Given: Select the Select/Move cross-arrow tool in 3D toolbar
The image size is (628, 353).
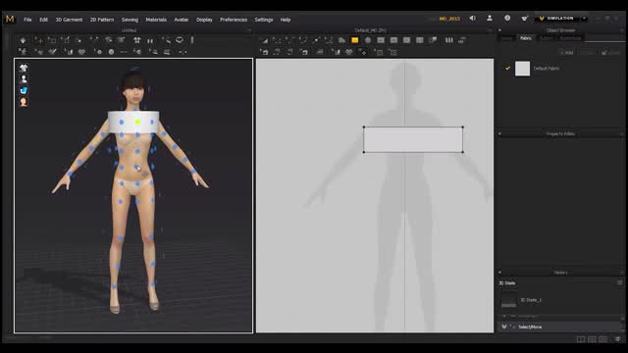Looking at the screenshot, I should tap(39, 40).
